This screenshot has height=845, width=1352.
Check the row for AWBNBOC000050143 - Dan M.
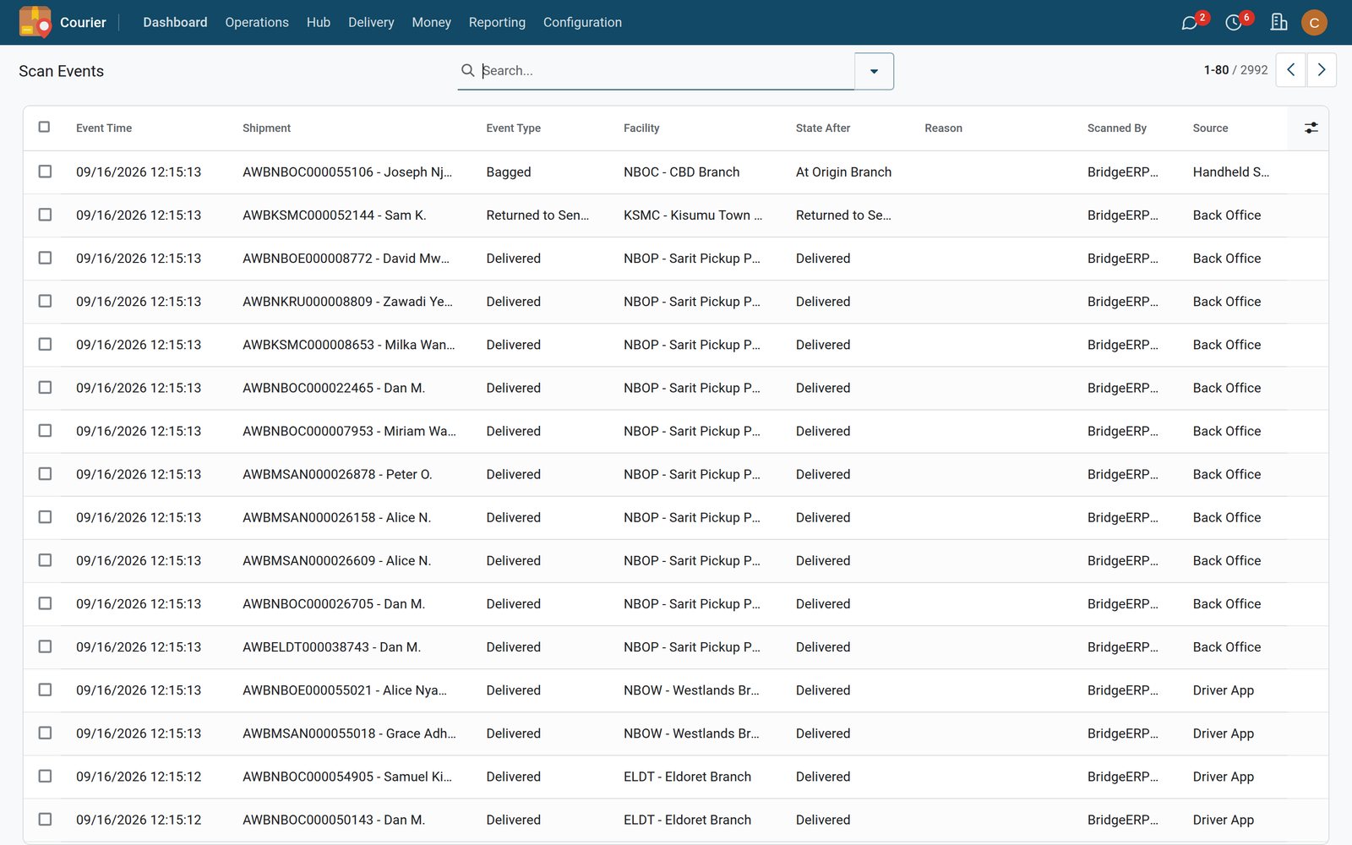click(45, 819)
